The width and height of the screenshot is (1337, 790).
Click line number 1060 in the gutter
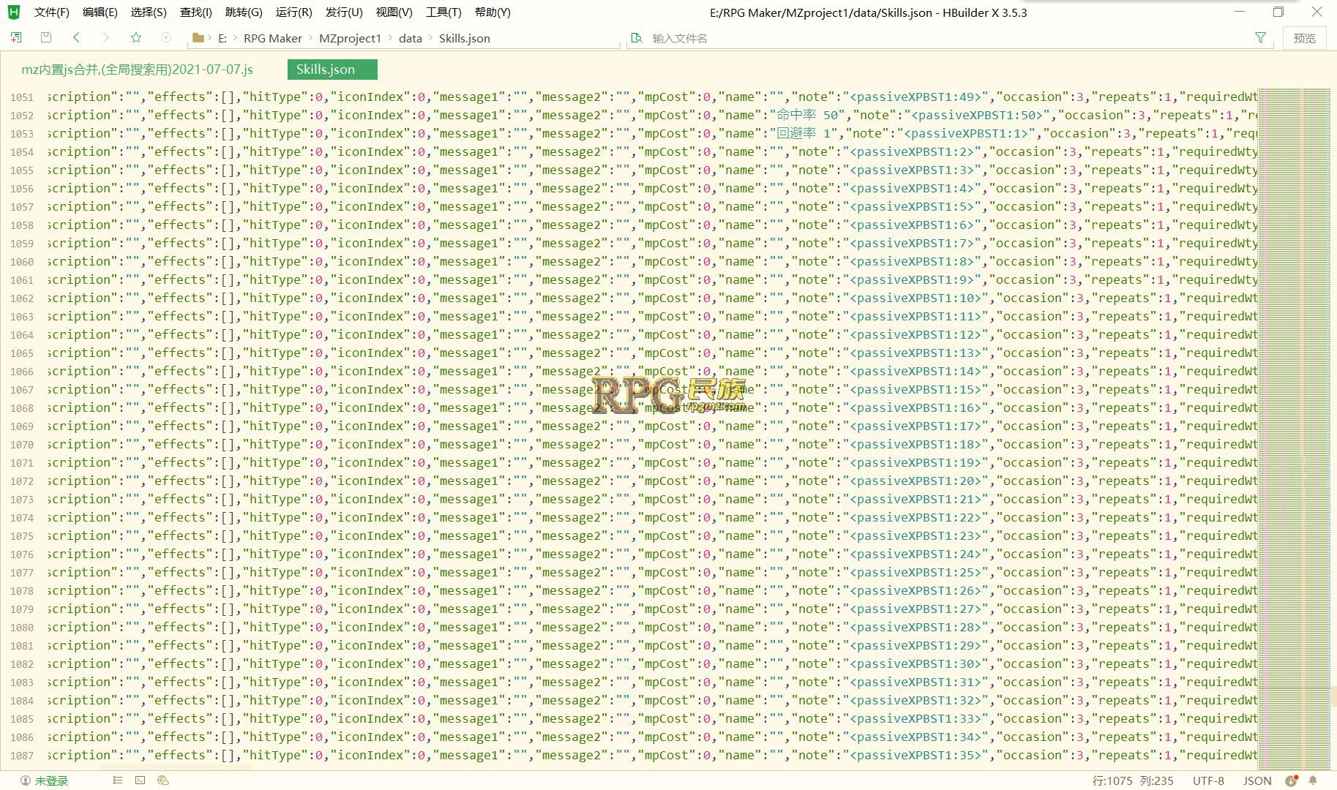22,262
